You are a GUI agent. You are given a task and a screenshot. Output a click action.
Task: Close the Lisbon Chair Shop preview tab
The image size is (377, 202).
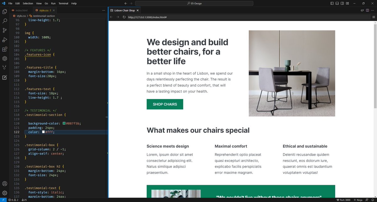point(138,10)
